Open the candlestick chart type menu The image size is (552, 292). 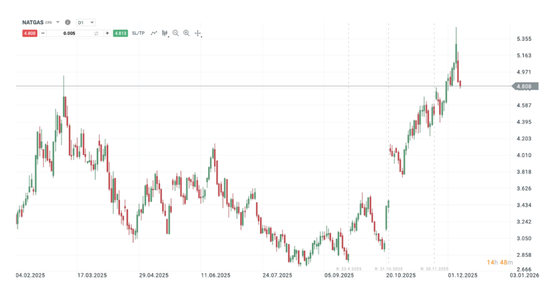coord(165,33)
